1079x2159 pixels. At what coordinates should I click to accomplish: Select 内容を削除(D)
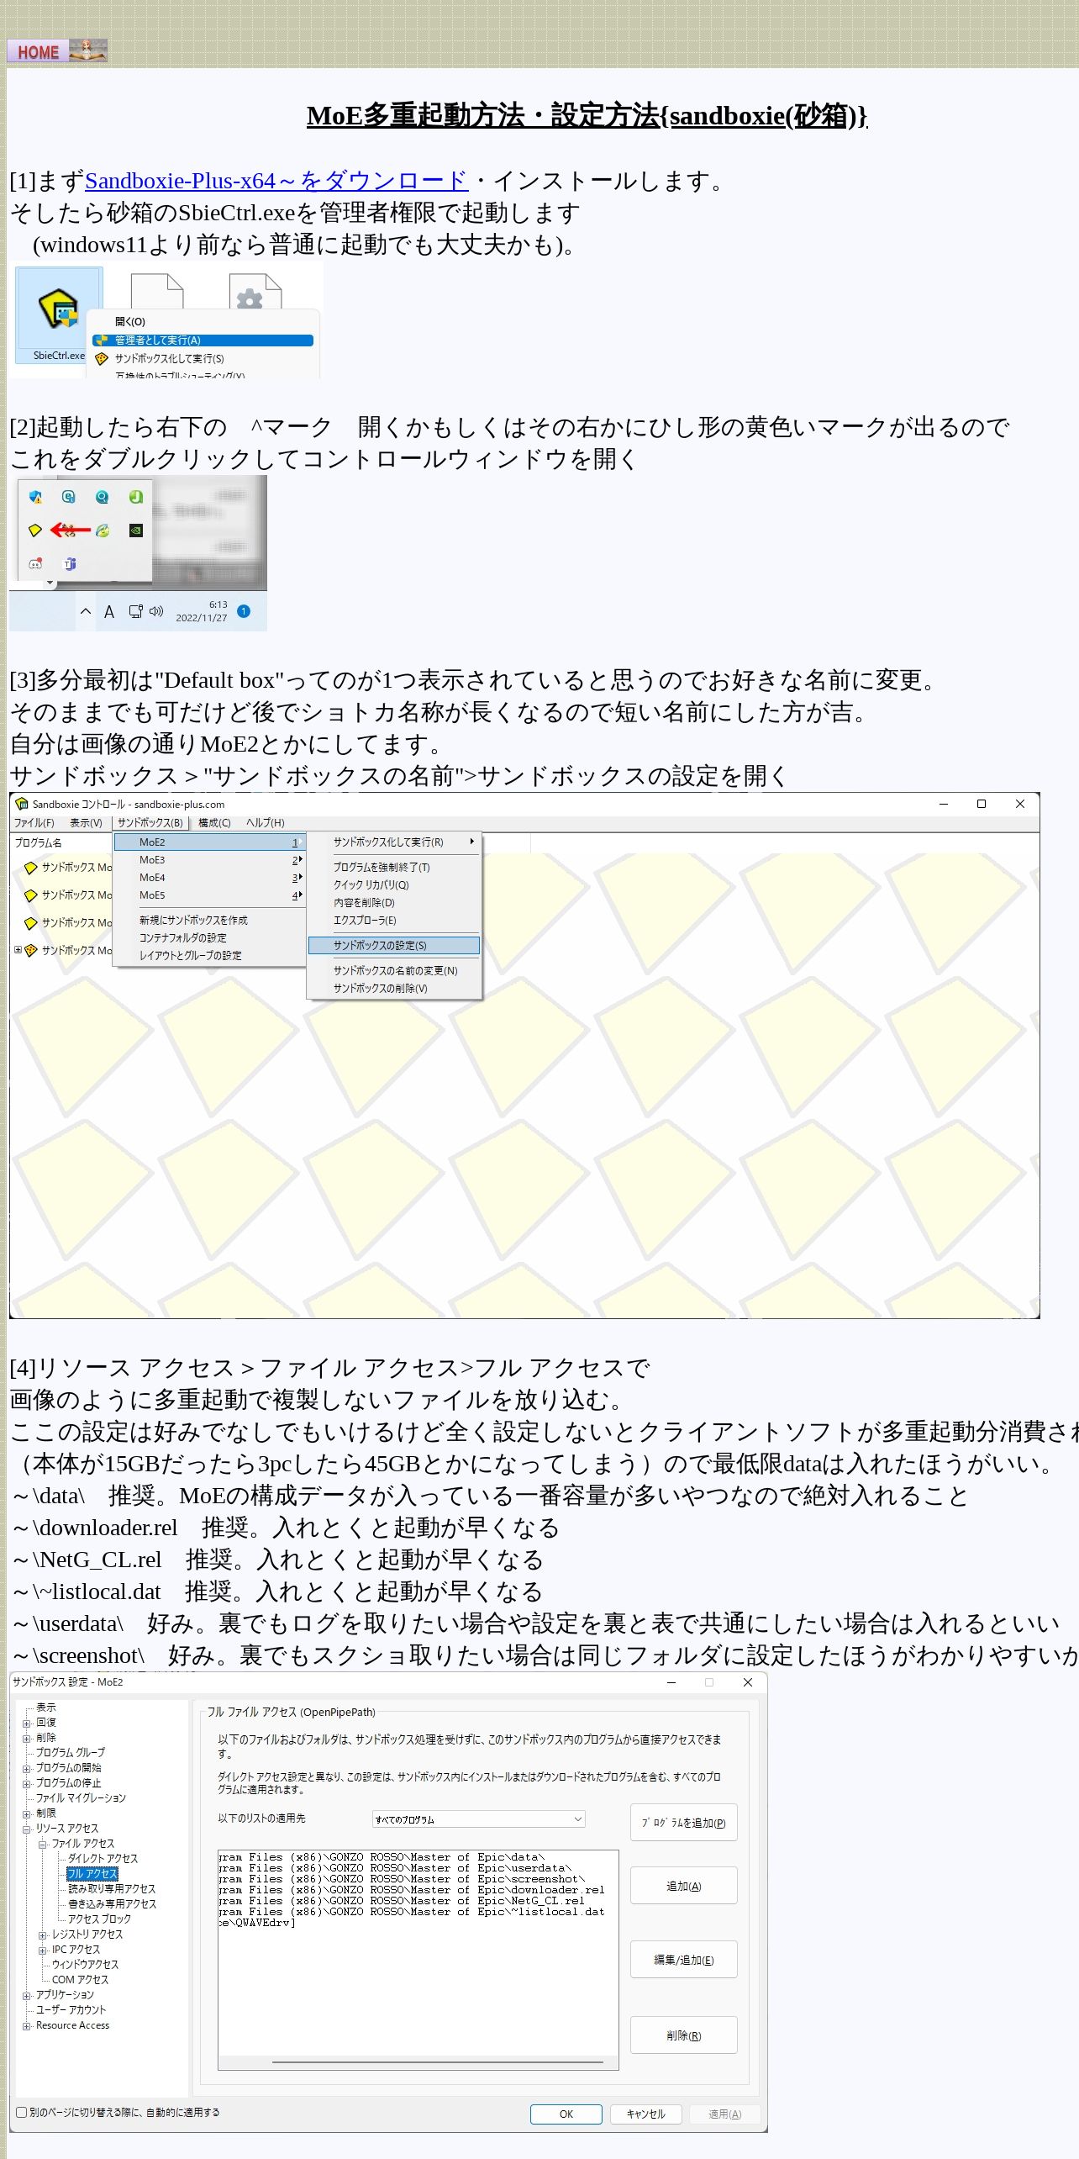click(x=364, y=903)
